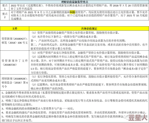
Task: Click the text "银保监会（2018）第 6"
Action: 15,83
